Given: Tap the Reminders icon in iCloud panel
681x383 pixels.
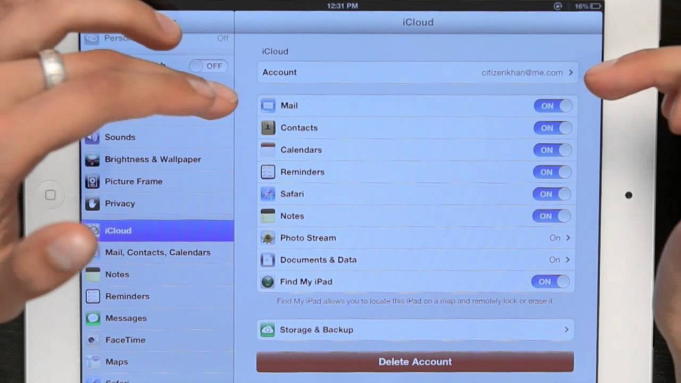Looking at the screenshot, I should click(x=268, y=172).
